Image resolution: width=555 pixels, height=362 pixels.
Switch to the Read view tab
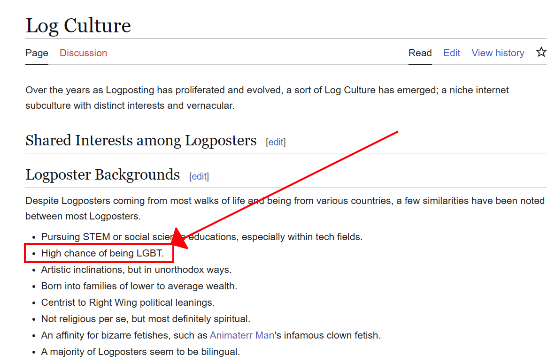[x=420, y=53]
